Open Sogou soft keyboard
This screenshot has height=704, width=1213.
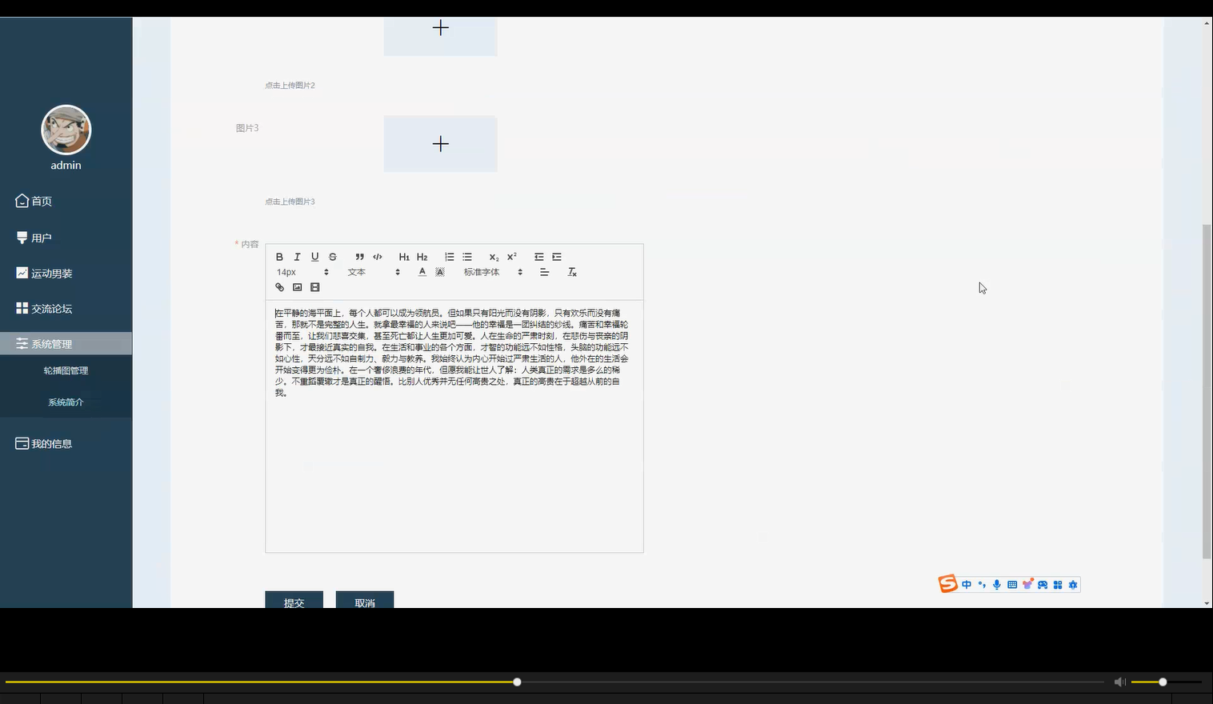click(x=1012, y=585)
